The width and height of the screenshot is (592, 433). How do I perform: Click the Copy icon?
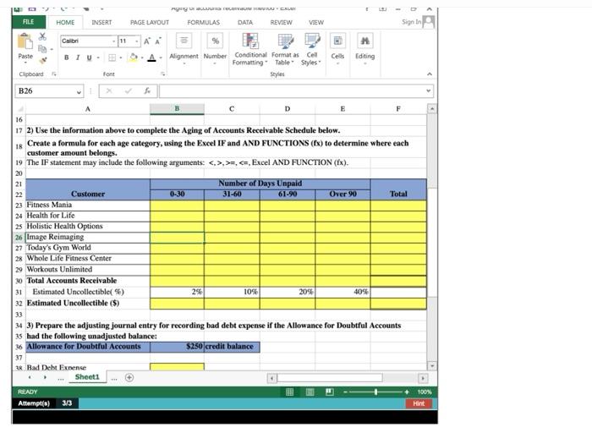pyautogui.click(x=42, y=48)
